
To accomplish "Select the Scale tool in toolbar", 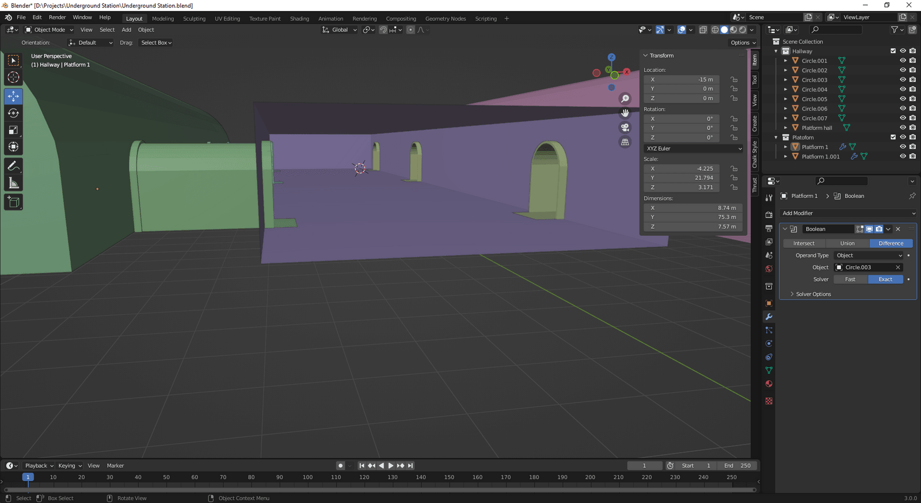I will (13, 130).
